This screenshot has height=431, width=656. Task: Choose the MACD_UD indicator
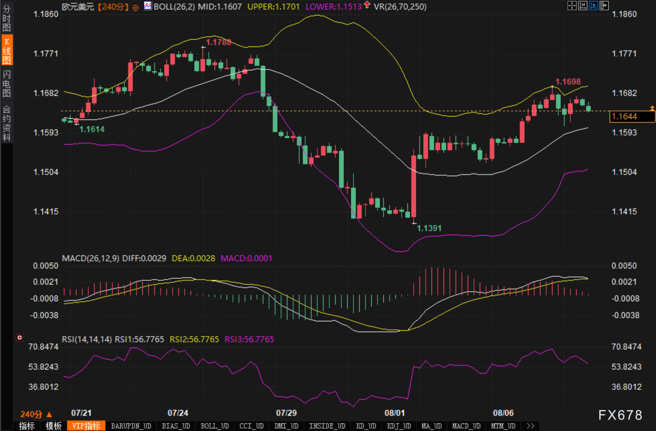pos(466,426)
